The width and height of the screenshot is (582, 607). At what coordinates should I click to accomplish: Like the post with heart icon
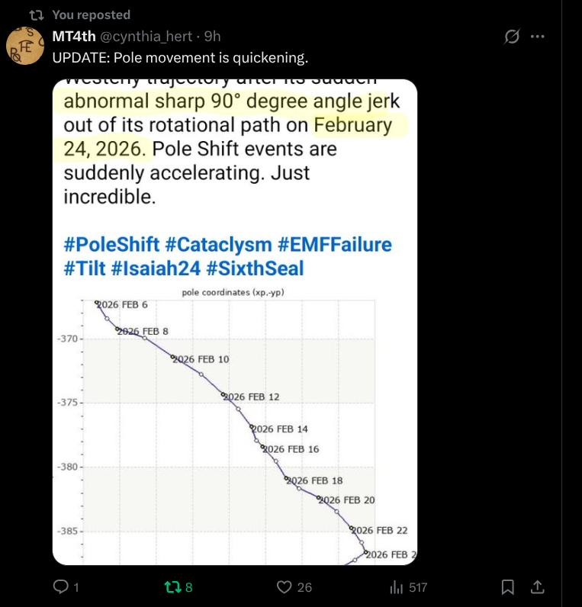tap(285, 587)
